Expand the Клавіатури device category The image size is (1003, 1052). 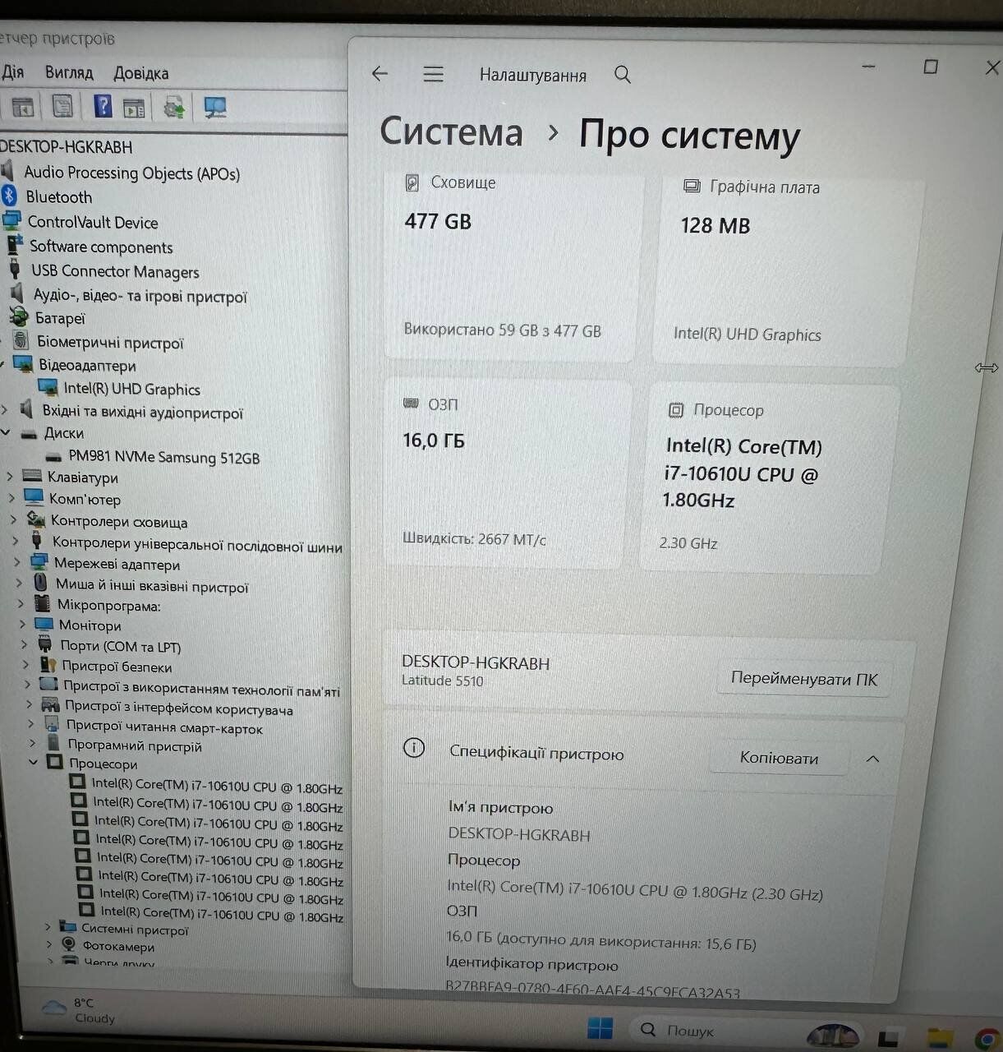[x=10, y=477]
